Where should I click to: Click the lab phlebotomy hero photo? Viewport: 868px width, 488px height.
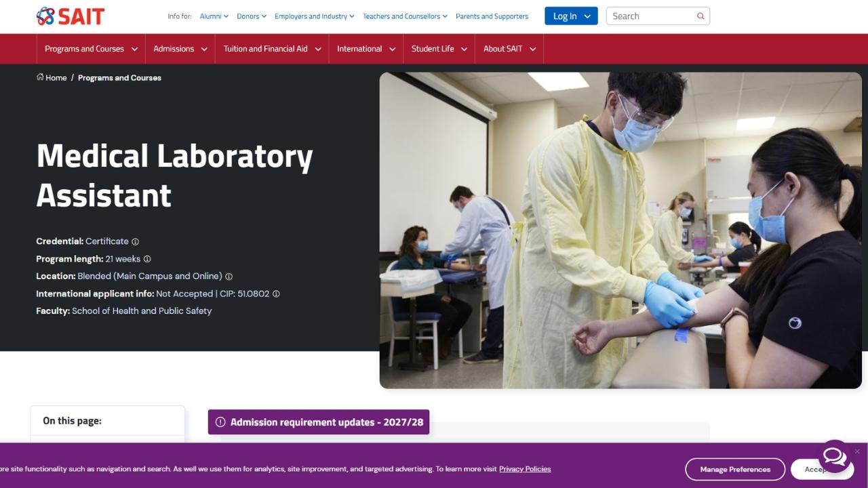click(620, 230)
